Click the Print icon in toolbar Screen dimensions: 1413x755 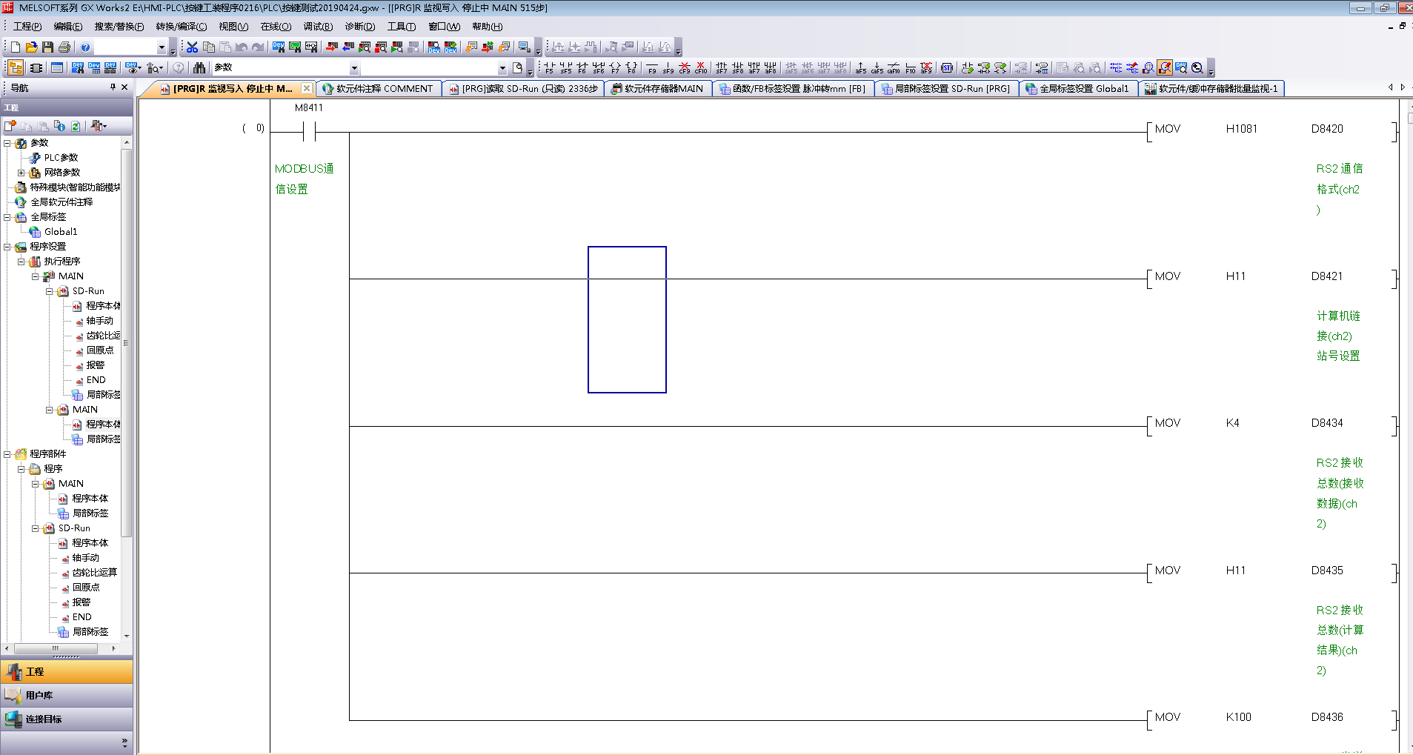64,47
